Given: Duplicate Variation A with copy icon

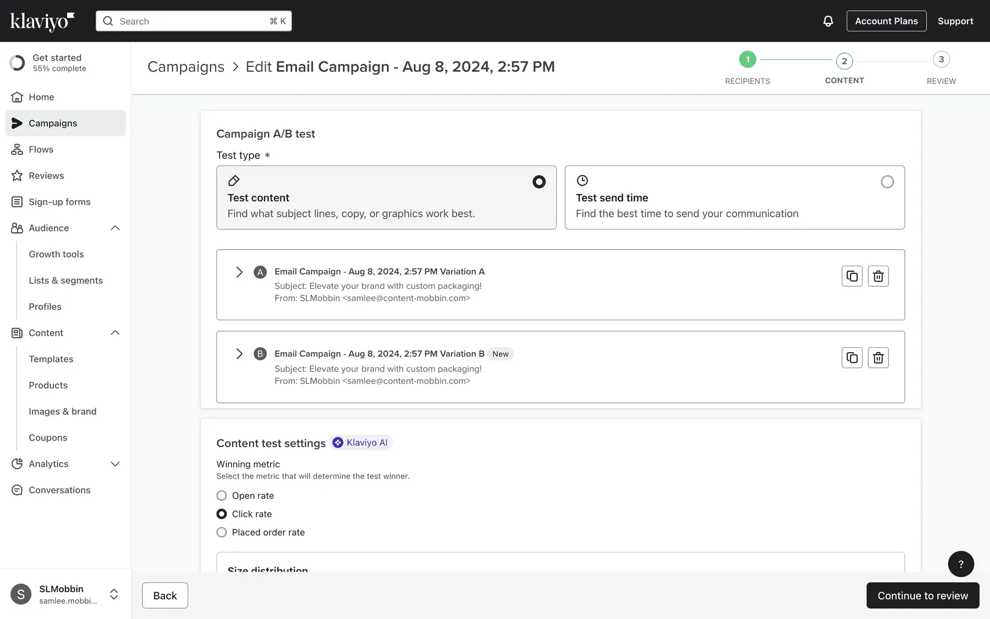Looking at the screenshot, I should (852, 276).
